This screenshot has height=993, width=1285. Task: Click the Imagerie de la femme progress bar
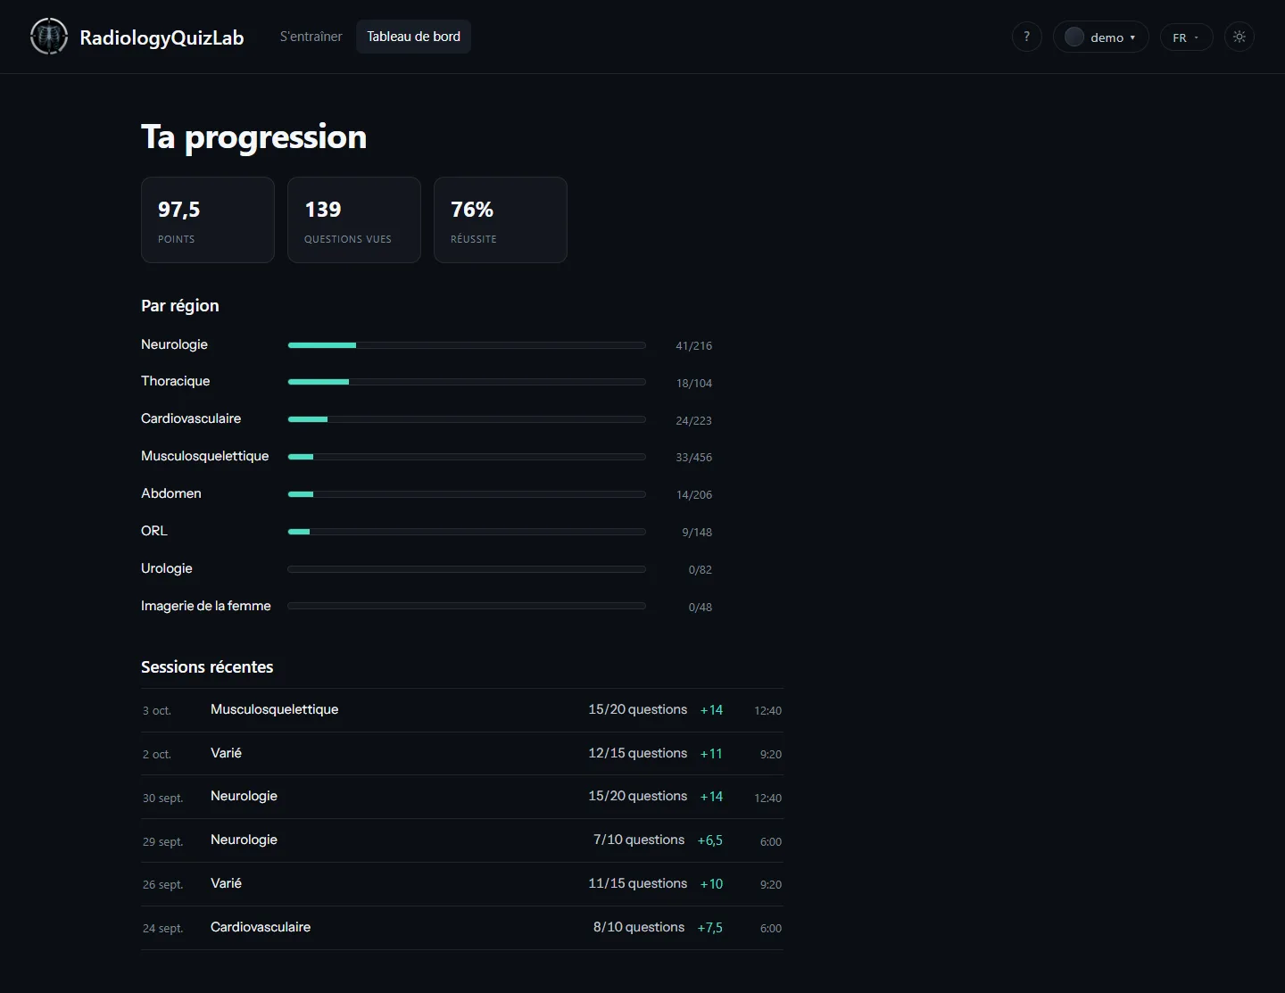[x=467, y=606]
